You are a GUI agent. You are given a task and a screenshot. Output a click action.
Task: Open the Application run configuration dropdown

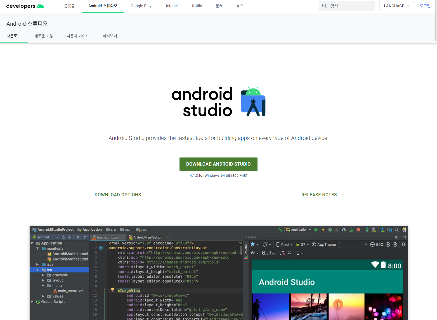[x=298, y=230]
